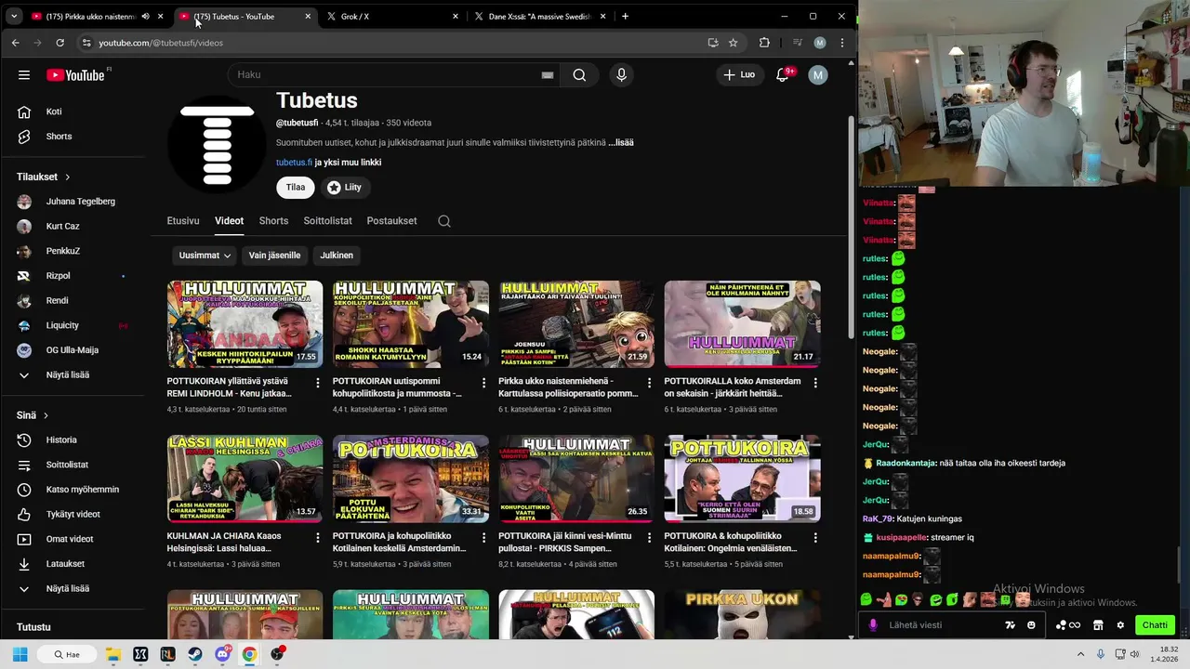Open Discord from the taskbar
Screen dimensions: 1190x669
pyautogui.click(x=223, y=654)
